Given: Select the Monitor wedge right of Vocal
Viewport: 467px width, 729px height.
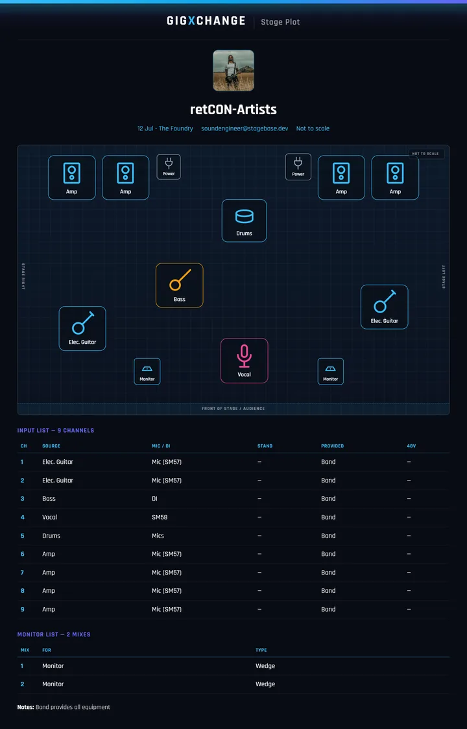Looking at the screenshot, I should (x=331, y=372).
